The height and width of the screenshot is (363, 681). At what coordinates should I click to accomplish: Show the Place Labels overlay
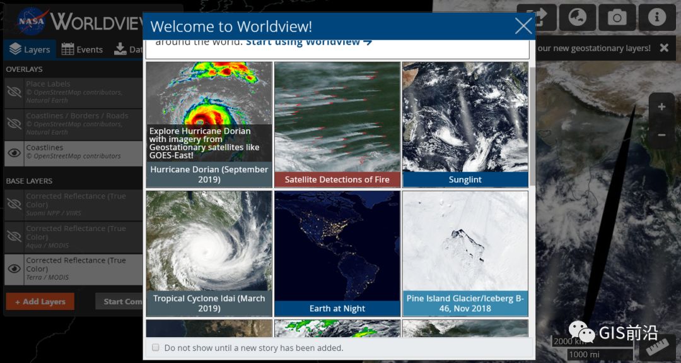[14, 92]
